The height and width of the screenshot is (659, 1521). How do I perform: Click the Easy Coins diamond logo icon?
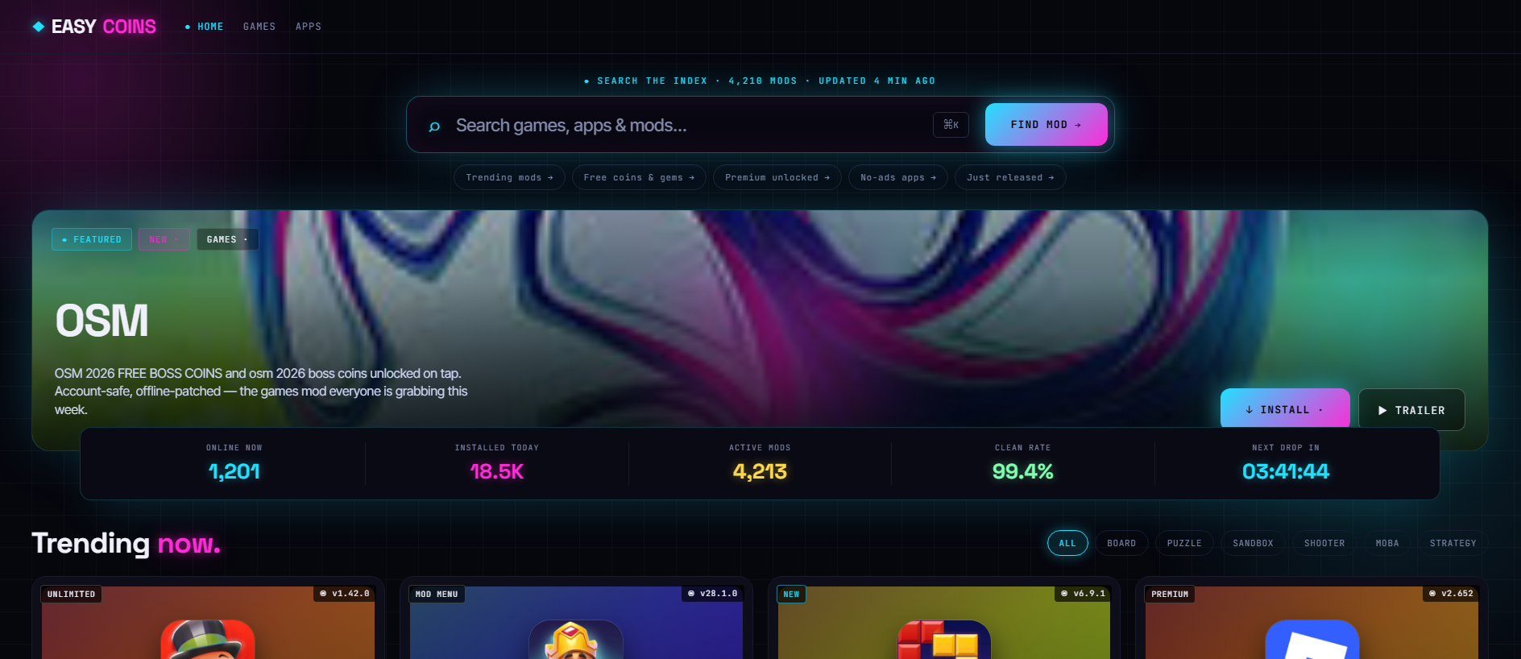pyautogui.click(x=39, y=27)
